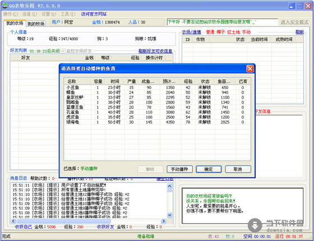Cancel the dialog with 取消
The width and height of the screenshot is (314, 241).
tap(238, 169)
